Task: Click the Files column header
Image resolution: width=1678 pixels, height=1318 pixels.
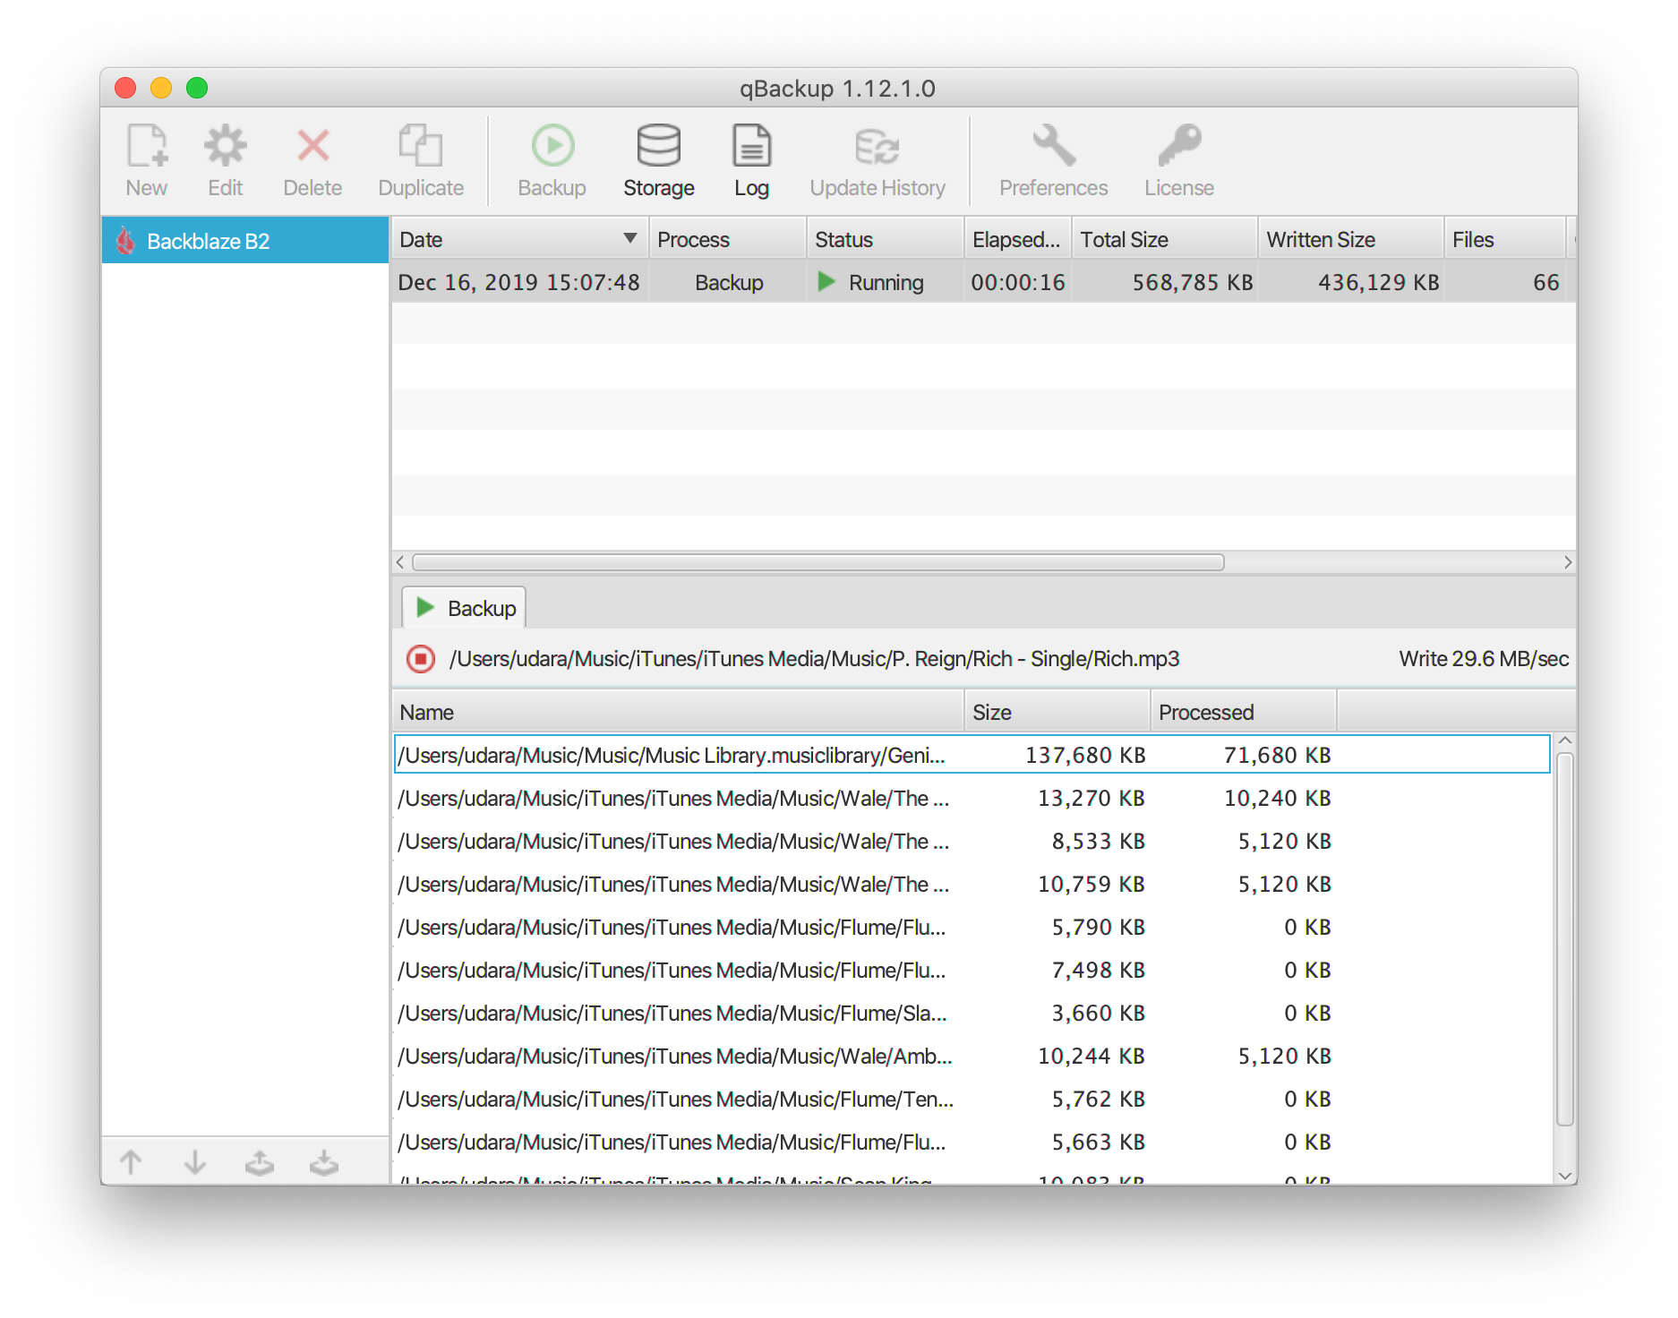Action: [x=1505, y=239]
